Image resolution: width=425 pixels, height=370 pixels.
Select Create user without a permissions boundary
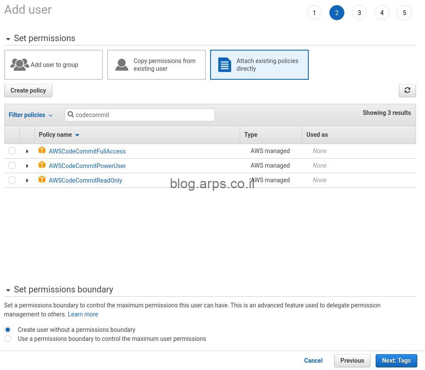(8, 330)
